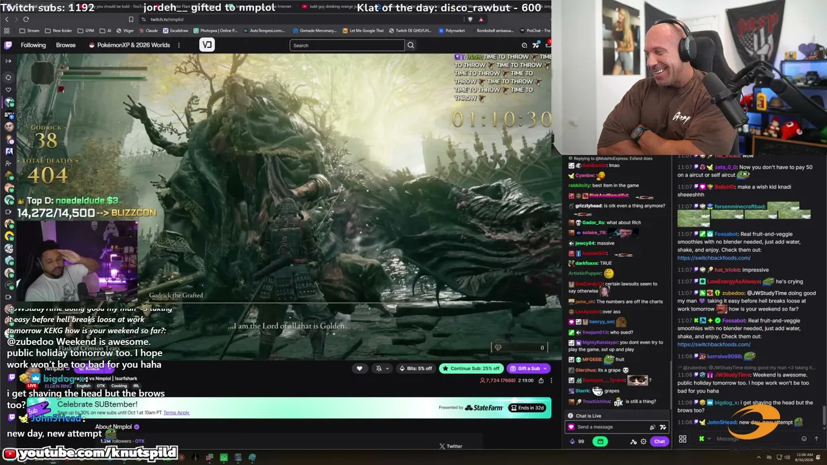This screenshot has width=827, height=465.
Task: Click the Chat is Live info icon
Action: click(x=571, y=416)
